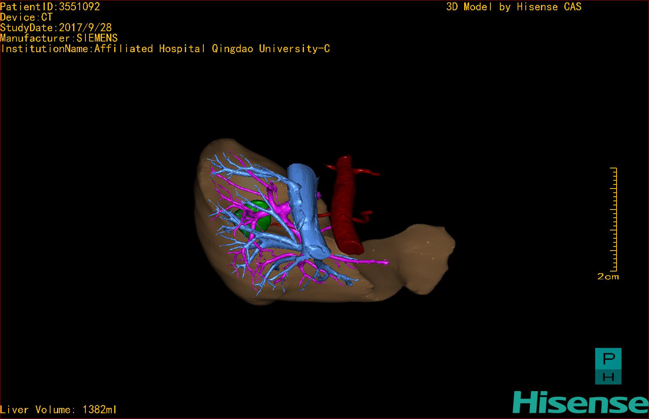Click the 2cm scale label
This screenshot has height=419, width=649.
click(x=608, y=276)
